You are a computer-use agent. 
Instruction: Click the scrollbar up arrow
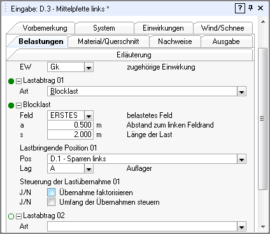pyautogui.click(x=263, y=22)
